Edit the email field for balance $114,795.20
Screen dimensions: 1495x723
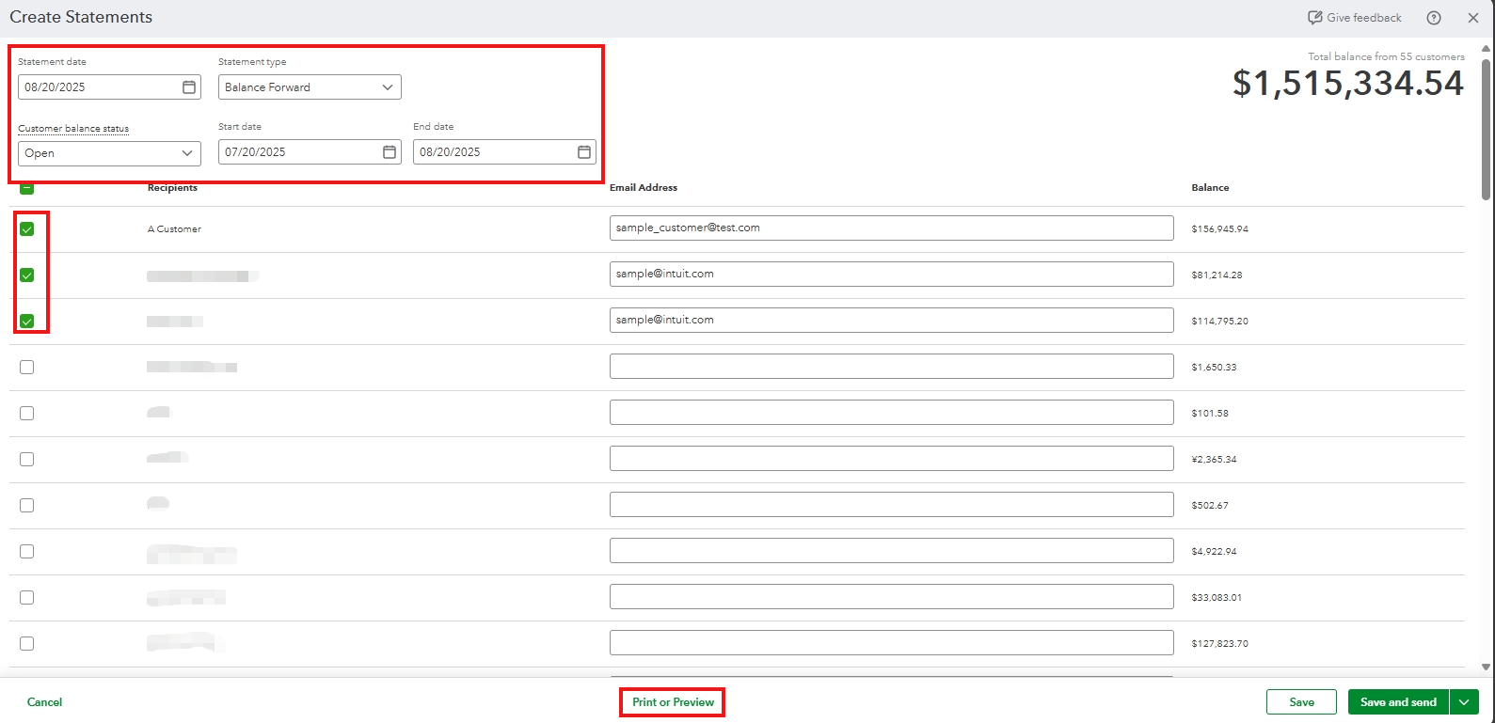click(891, 320)
